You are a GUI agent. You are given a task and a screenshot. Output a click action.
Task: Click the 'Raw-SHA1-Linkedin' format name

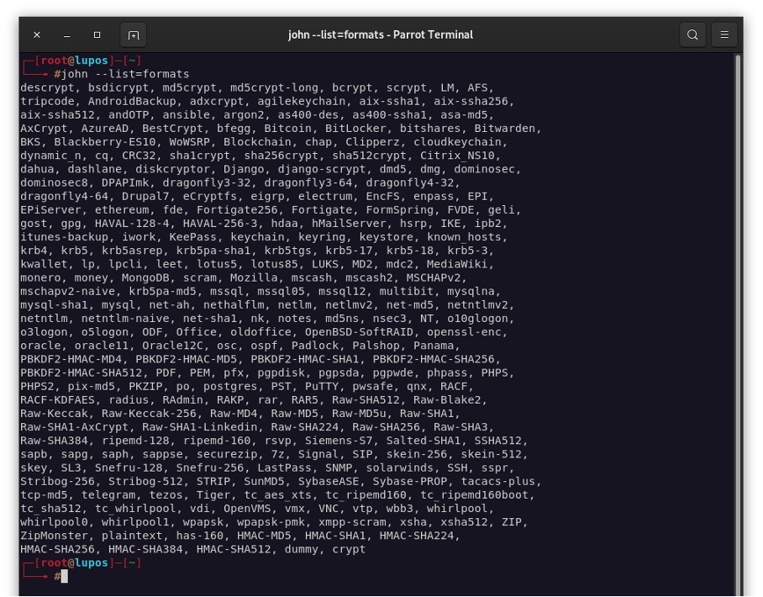(199, 427)
